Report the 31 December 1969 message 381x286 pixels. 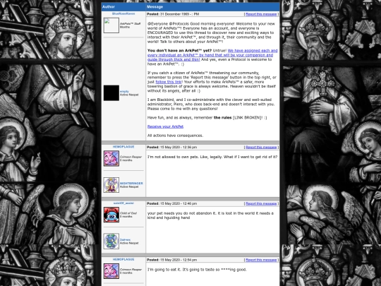[261, 14]
